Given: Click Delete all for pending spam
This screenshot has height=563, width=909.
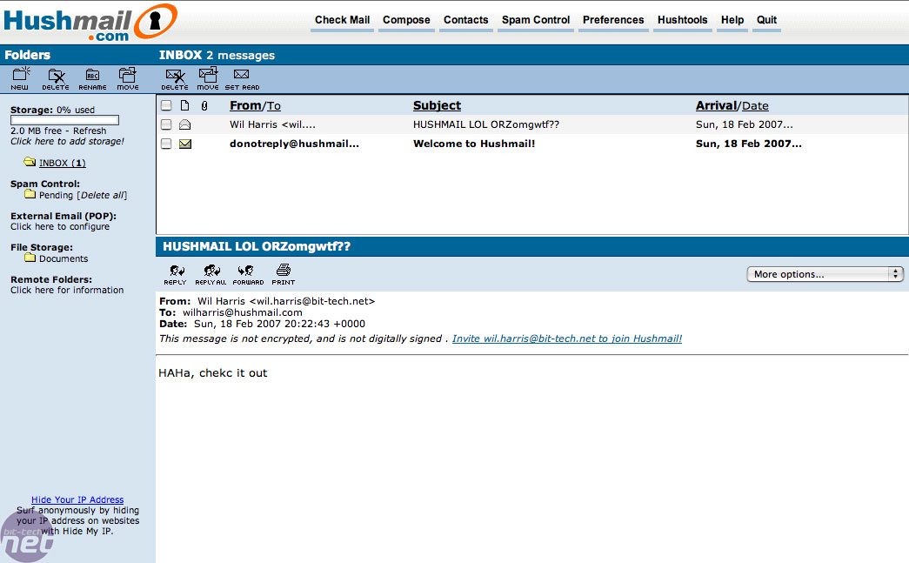Looking at the screenshot, I should pos(103,196).
